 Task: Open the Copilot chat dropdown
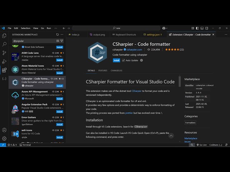(x=165, y=28)
